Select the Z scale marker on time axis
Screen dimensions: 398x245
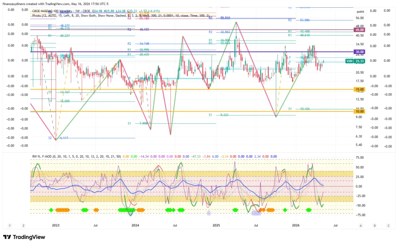(23, 226)
